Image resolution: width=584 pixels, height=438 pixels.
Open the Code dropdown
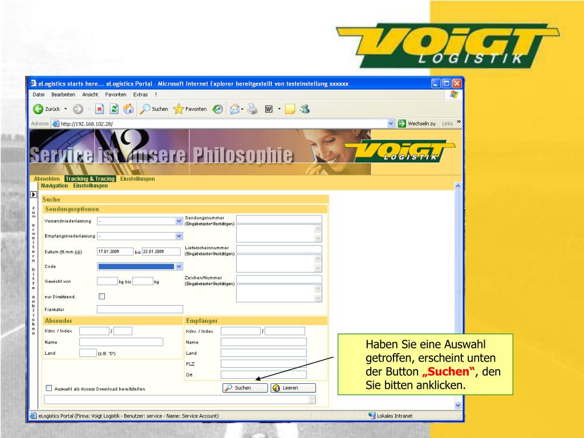pos(179,266)
